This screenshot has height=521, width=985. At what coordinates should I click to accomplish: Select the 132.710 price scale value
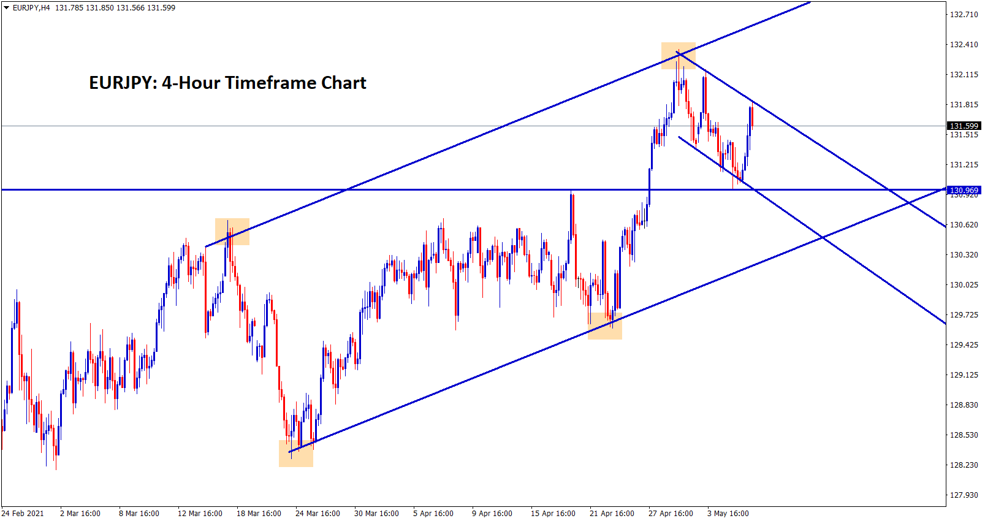coord(964,14)
